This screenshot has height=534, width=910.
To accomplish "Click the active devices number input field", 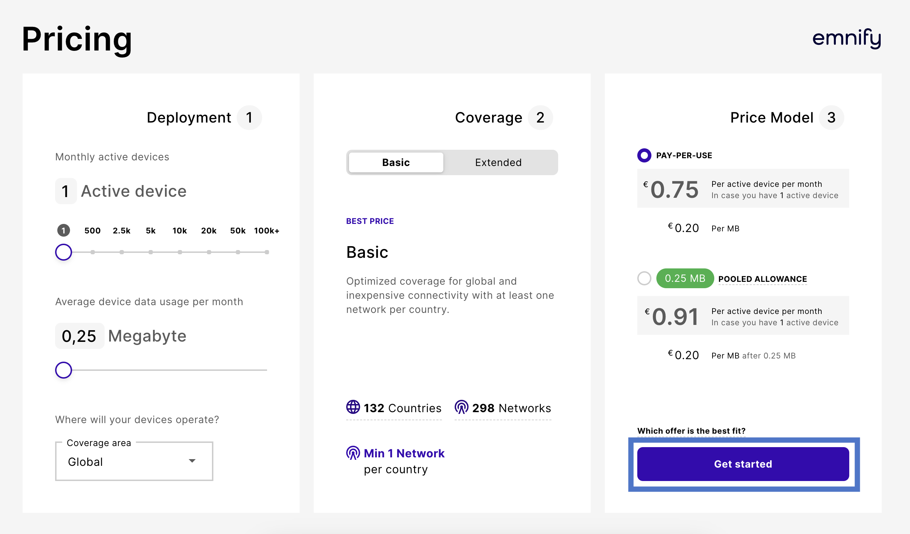I will pyautogui.click(x=66, y=191).
